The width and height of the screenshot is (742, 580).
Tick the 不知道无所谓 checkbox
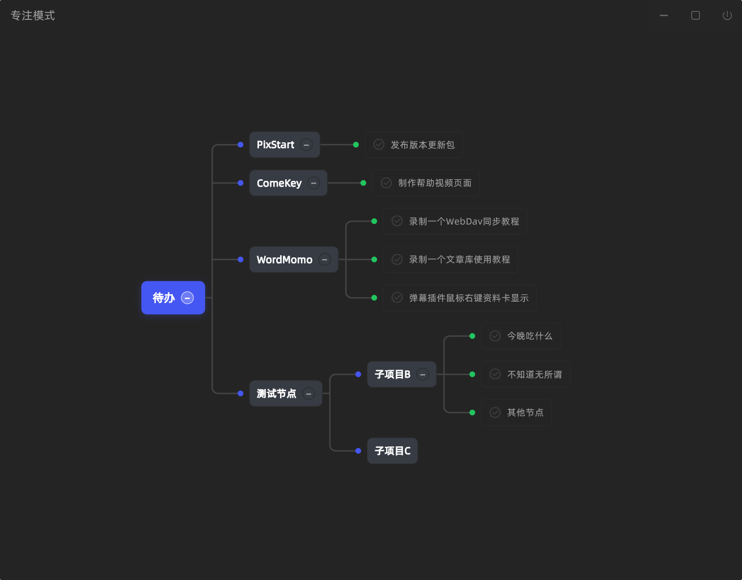coord(495,374)
